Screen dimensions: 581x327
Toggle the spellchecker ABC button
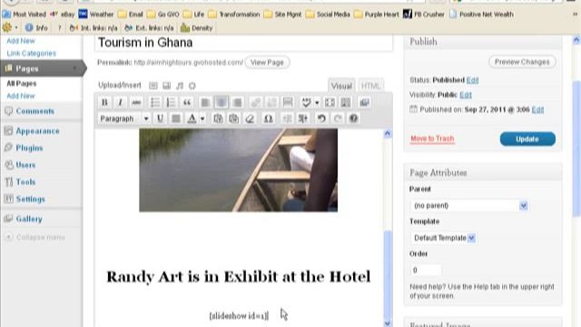click(x=306, y=103)
